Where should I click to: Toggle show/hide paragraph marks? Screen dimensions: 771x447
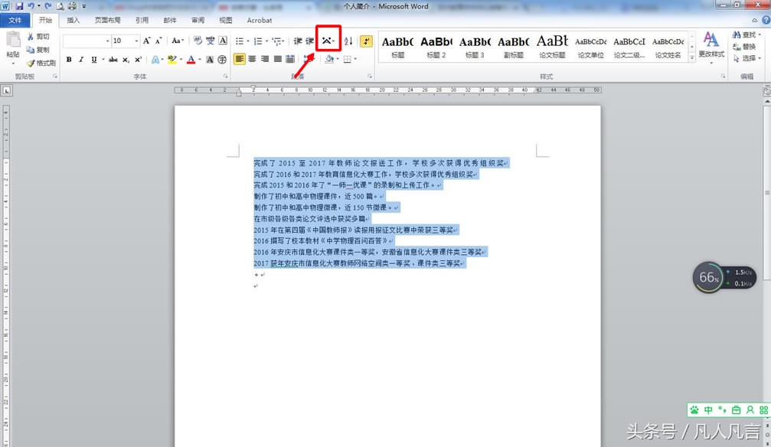[366, 41]
